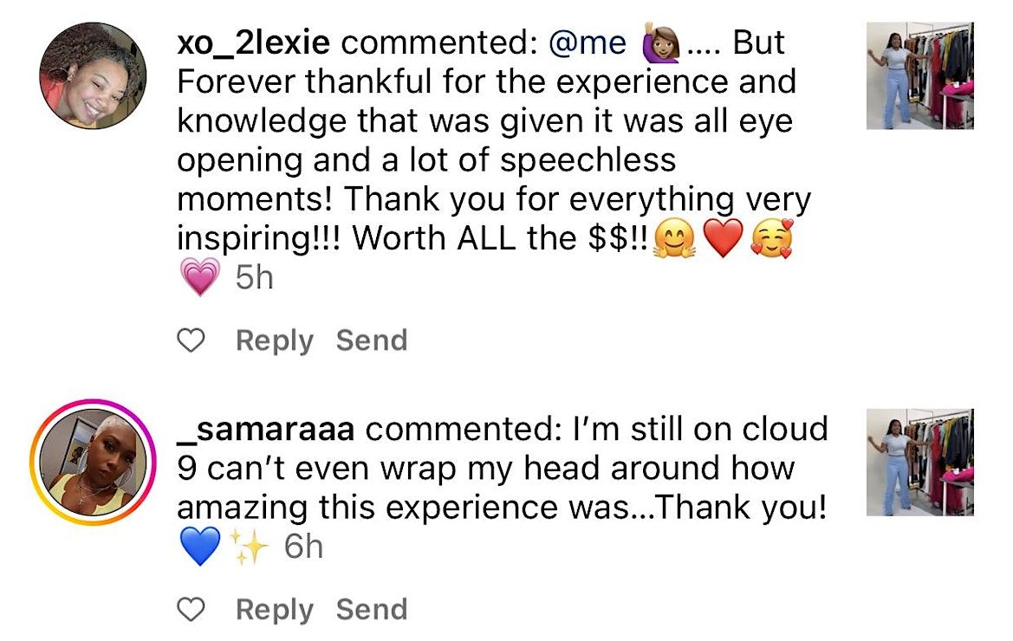Screen dimensions: 1013x641
Task: Tap the @me mention link
Action: tap(588, 43)
